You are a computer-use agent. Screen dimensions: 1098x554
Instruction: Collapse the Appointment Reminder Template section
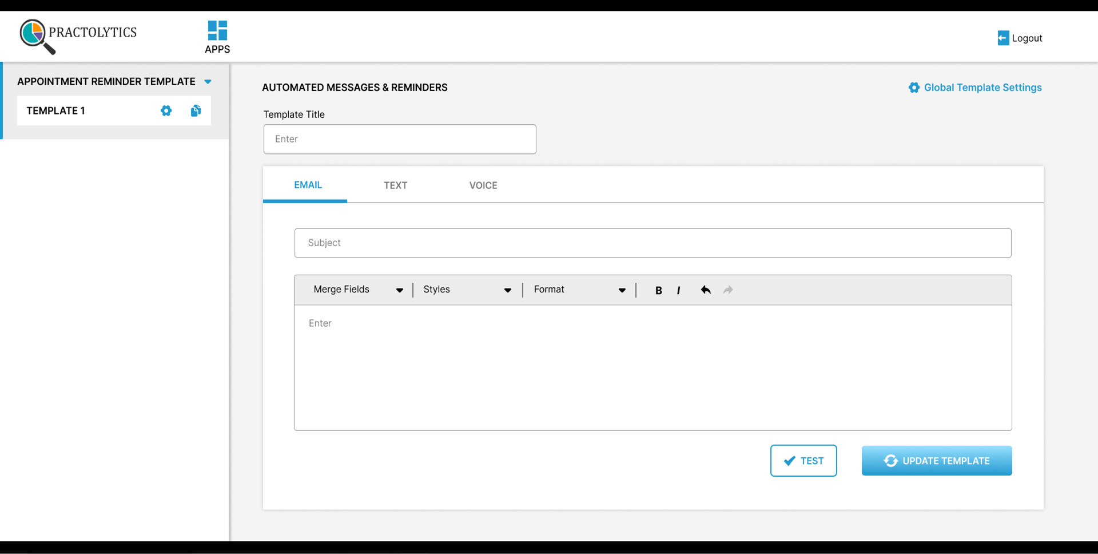click(x=208, y=82)
